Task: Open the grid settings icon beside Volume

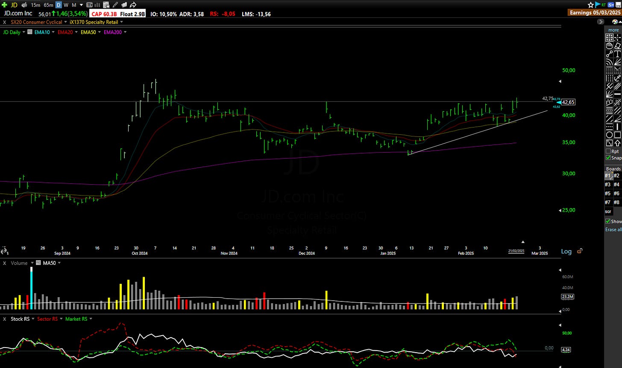Action: pyautogui.click(x=38, y=263)
